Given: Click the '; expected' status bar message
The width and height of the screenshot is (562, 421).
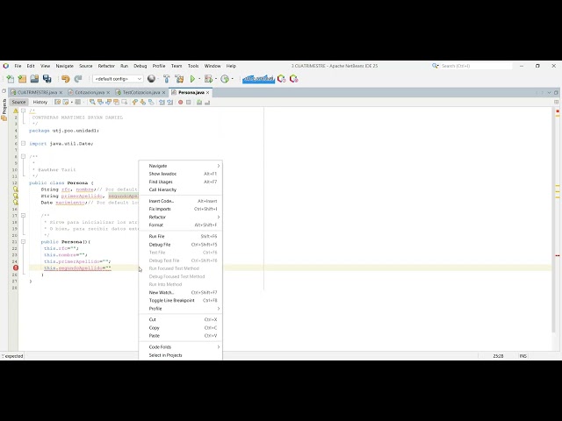Looking at the screenshot, I should (x=12, y=356).
